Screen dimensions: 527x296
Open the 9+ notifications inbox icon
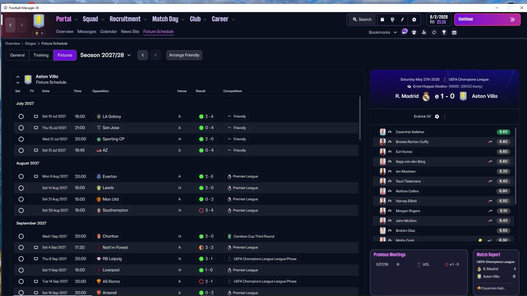[x=404, y=32]
